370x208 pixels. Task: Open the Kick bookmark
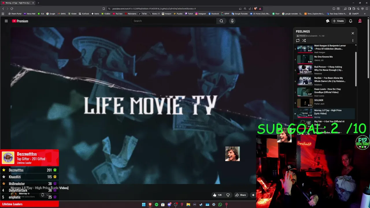tap(41, 14)
